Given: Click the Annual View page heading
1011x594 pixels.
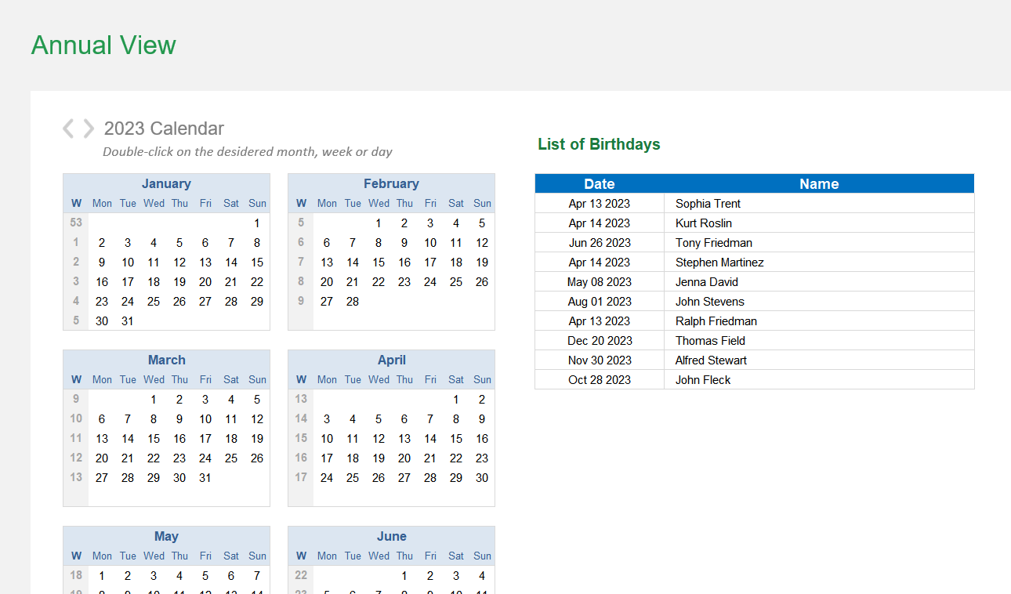Looking at the screenshot, I should (103, 45).
